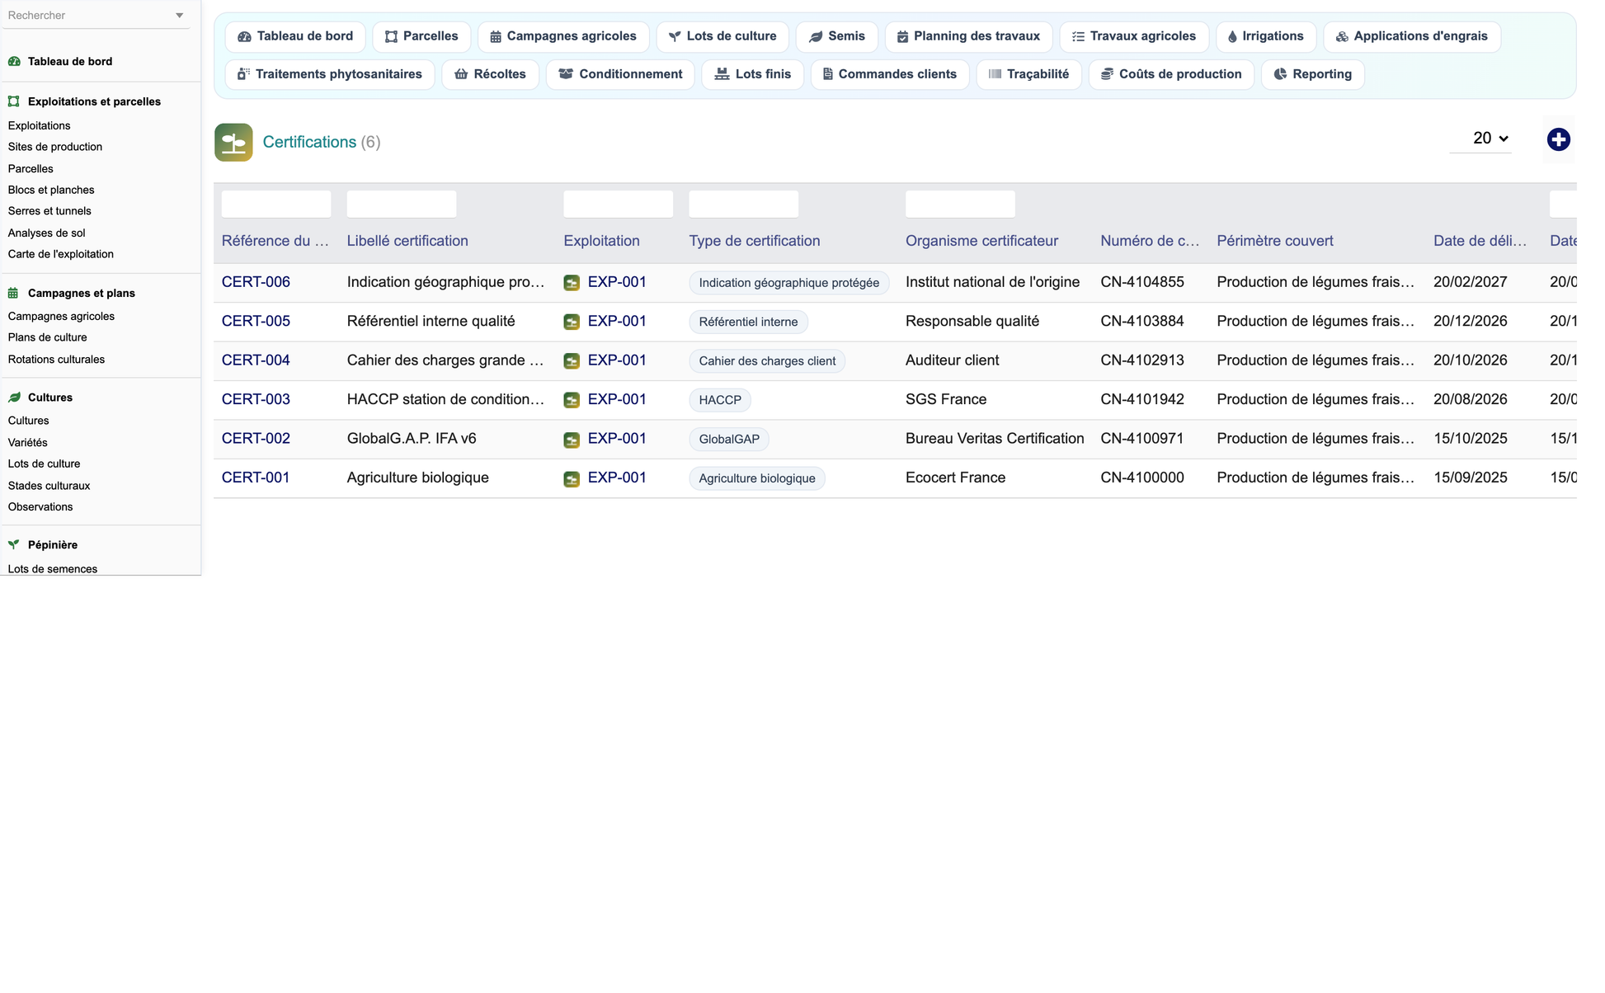
Task: Click filter field above Exploitation column
Action: pos(618,204)
